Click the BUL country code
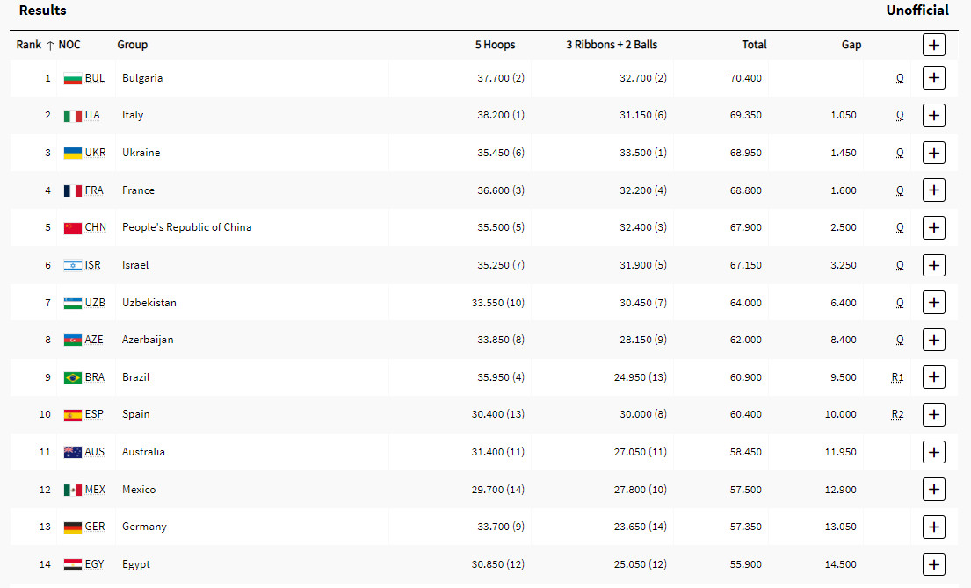The width and height of the screenshot is (971, 588). (x=95, y=78)
